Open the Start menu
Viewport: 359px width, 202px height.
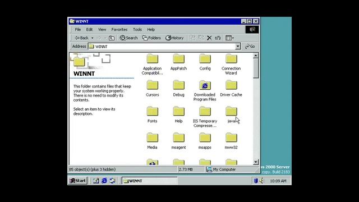(x=77, y=181)
